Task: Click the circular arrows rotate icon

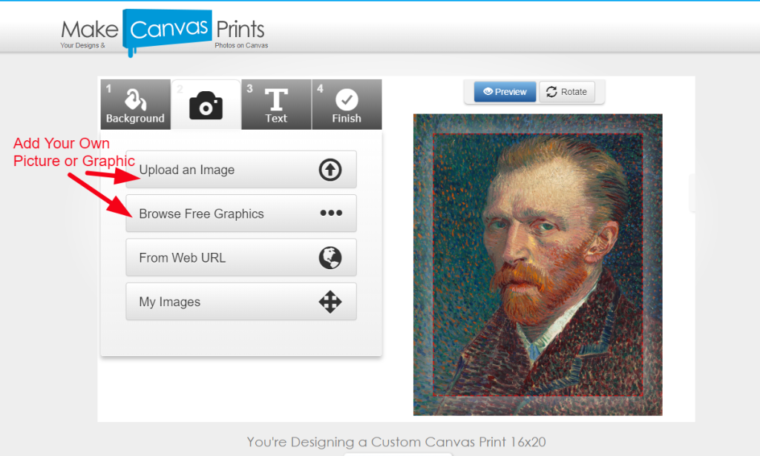Action: [x=551, y=92]
